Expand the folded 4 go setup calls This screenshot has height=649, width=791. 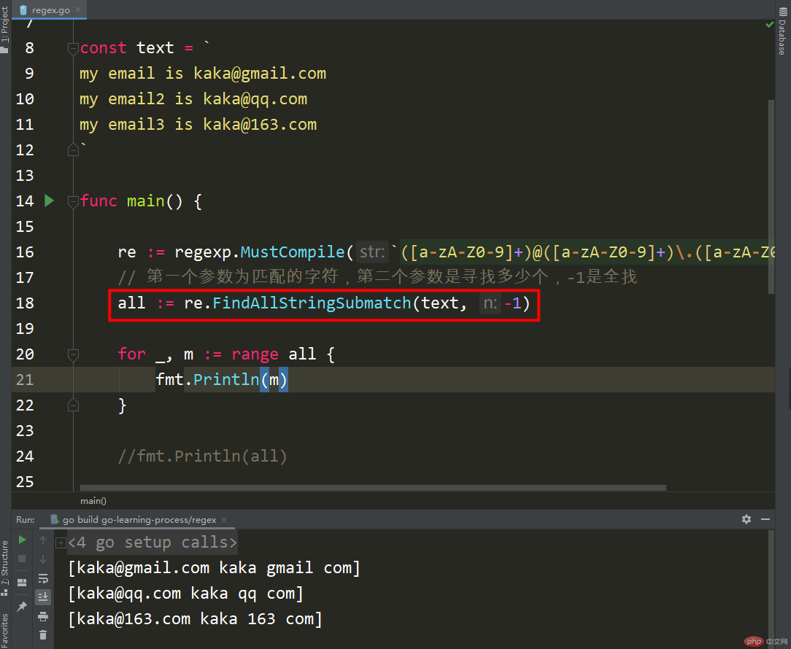point(61,543)
